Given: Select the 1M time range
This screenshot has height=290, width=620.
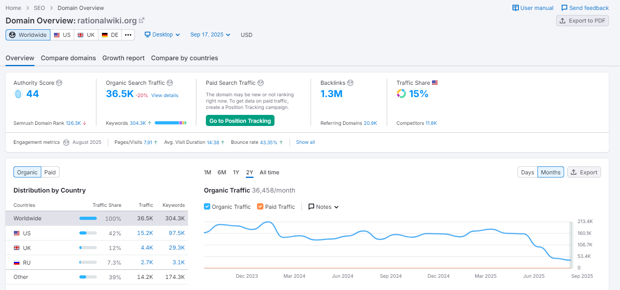Looking at the screenshot, I should coord(207,172).
